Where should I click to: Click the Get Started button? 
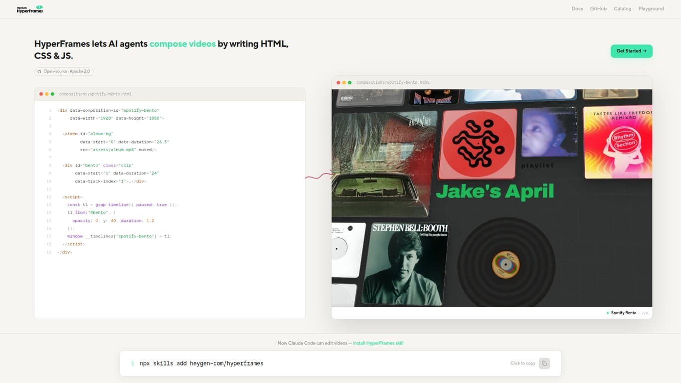coord(631,51)
